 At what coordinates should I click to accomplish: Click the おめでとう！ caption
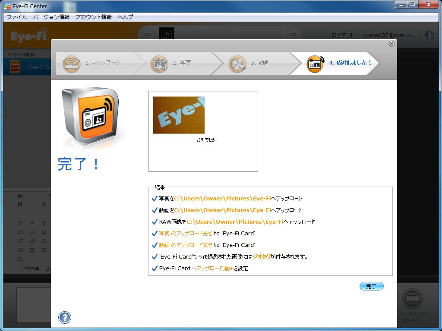pos(208,140)
